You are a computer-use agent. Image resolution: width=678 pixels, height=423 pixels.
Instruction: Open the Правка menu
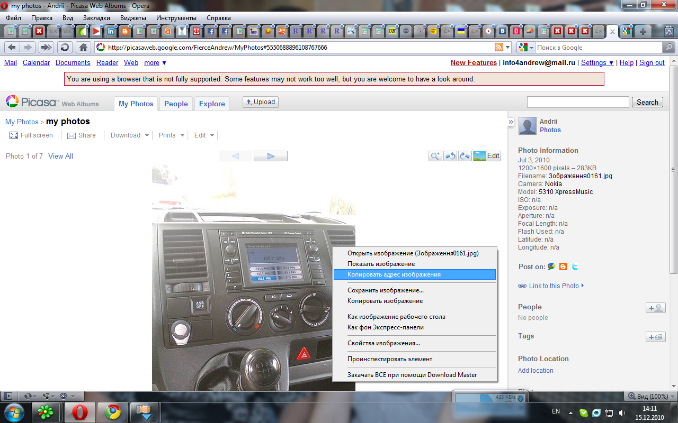(42, 17)
